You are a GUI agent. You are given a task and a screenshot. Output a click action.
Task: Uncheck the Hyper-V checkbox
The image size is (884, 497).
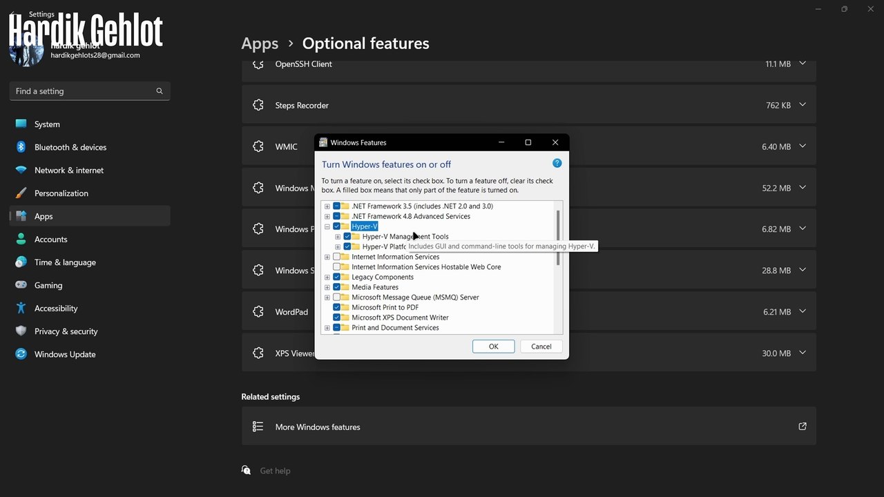click(x=337, y=226)
